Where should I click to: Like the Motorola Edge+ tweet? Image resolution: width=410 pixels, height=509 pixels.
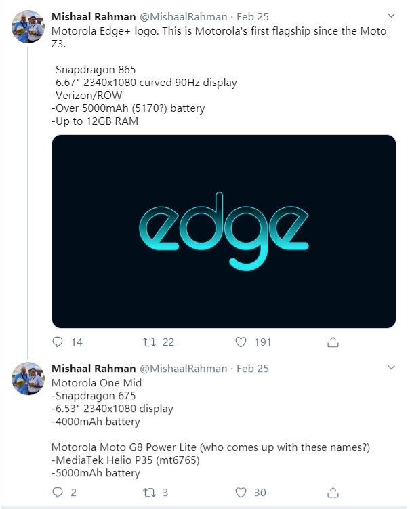(241, 342)
